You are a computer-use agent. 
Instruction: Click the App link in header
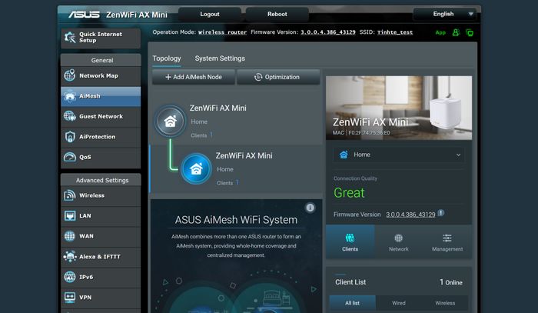(440, 32)
